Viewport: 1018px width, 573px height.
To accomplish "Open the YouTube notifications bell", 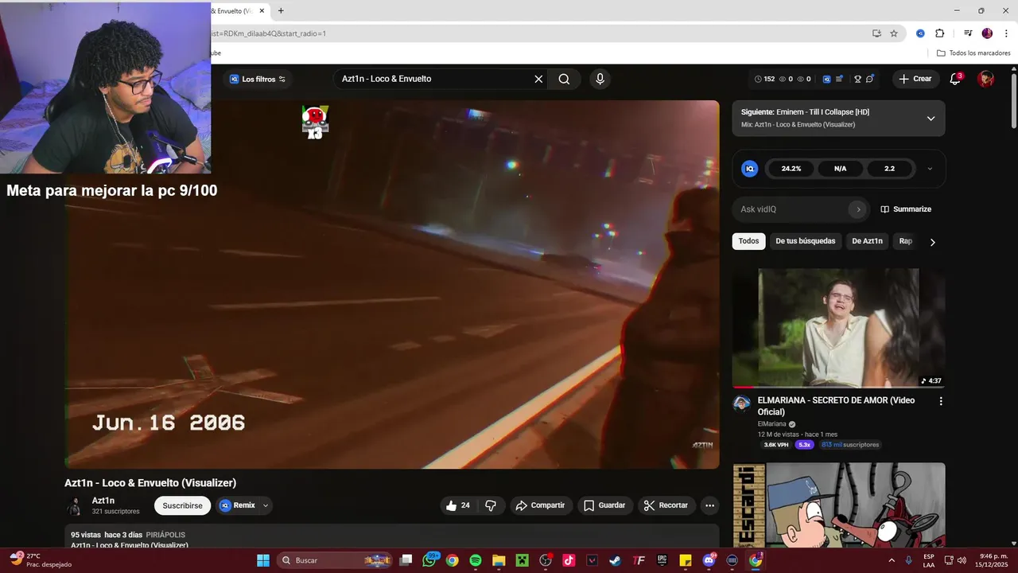I will tap(956, 79).
